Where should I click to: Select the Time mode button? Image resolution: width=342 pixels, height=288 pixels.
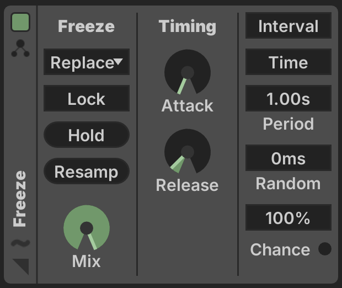click(288, 62)
